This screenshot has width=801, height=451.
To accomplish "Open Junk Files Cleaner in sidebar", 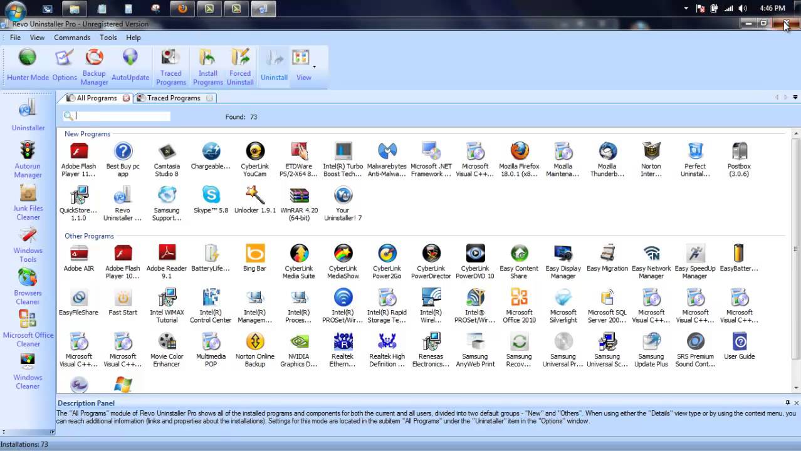I will pos(28,202).
